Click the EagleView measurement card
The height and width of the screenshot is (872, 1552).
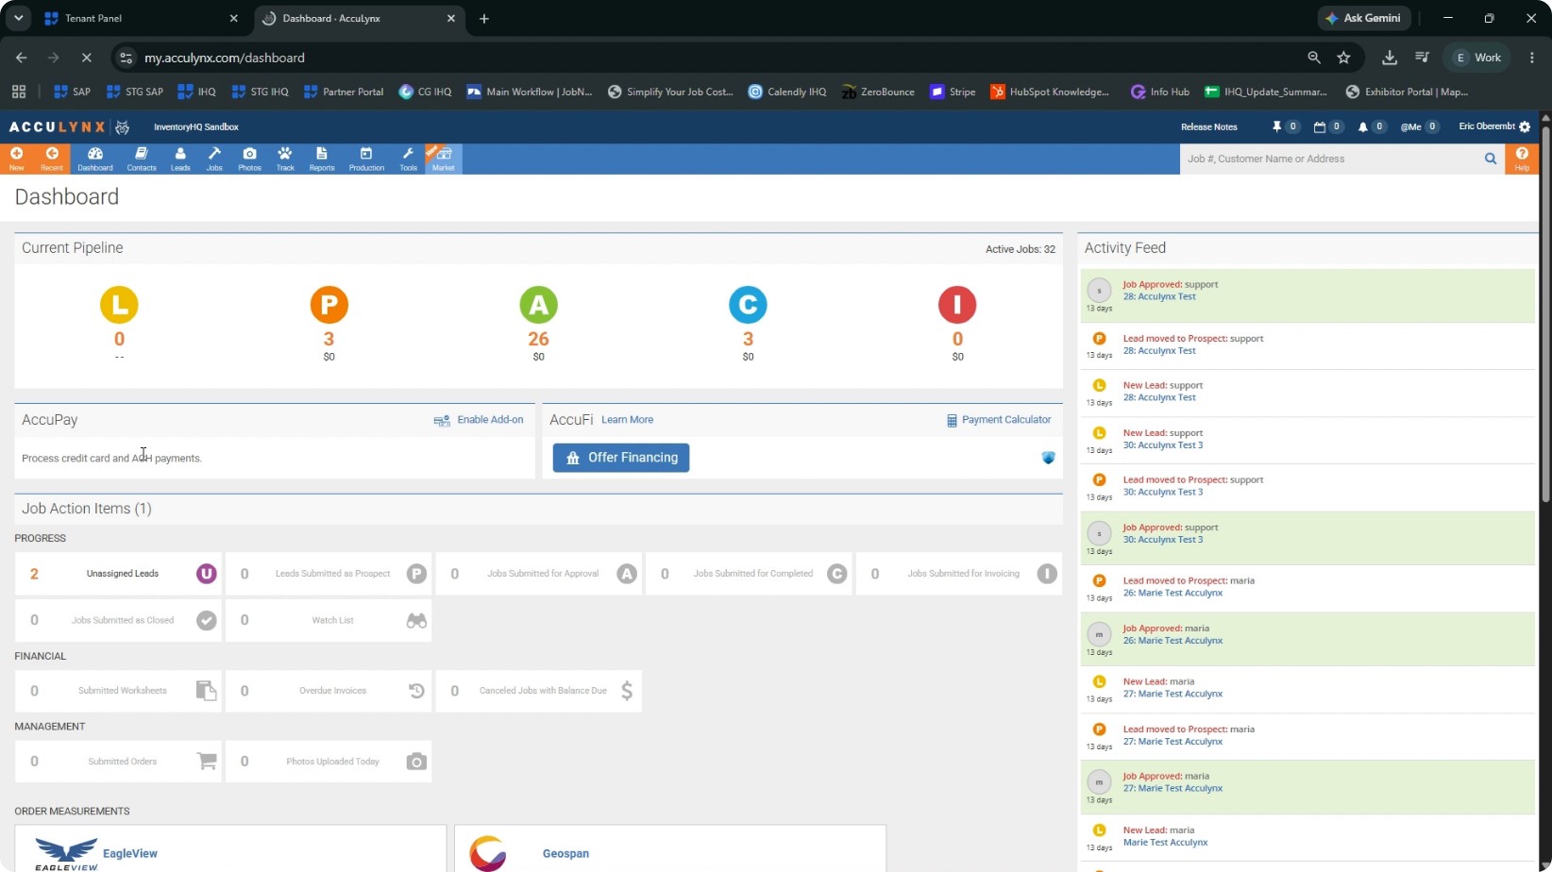(x=230, y=849)
